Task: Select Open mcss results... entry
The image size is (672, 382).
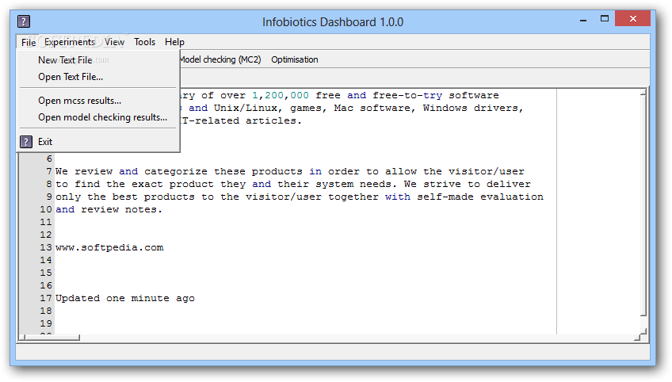Action: pos(98,101)
